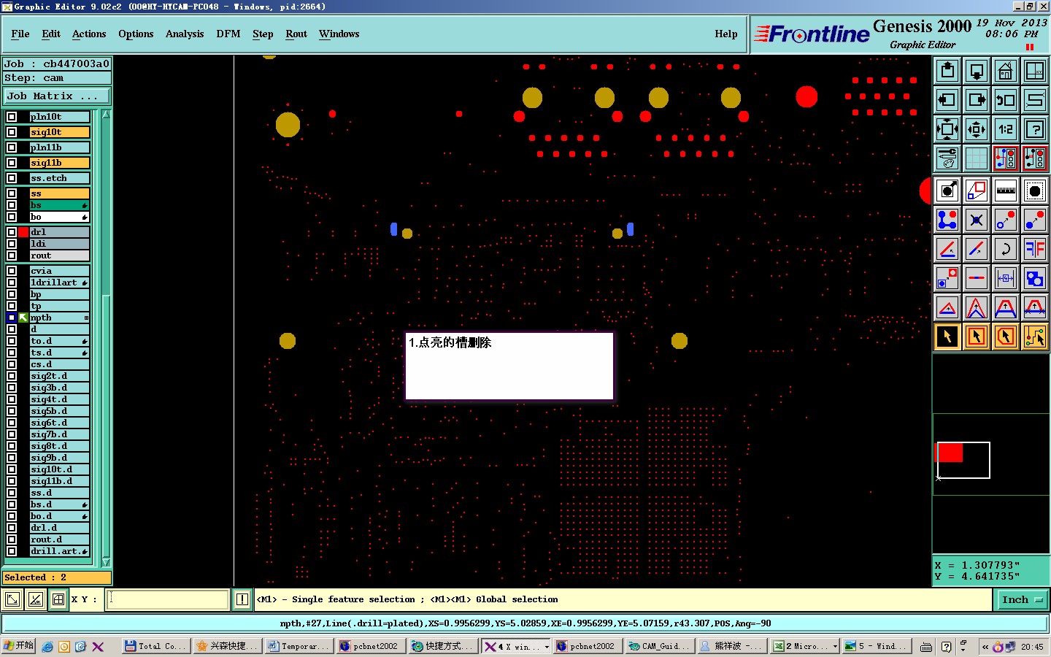Click the layer list vertical scrollbar
The width and height of the screenshot is (1051, 657).
point(106,338)
